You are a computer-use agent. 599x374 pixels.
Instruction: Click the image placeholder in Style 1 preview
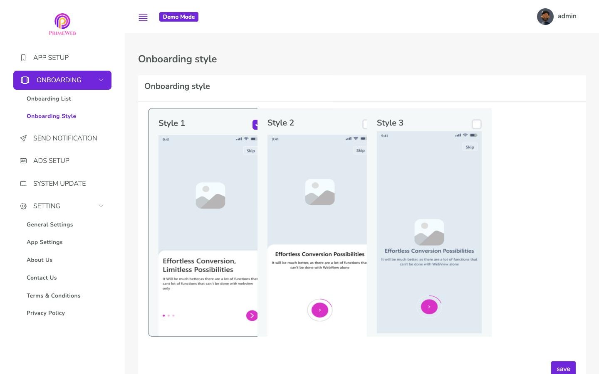click(210, 195)
